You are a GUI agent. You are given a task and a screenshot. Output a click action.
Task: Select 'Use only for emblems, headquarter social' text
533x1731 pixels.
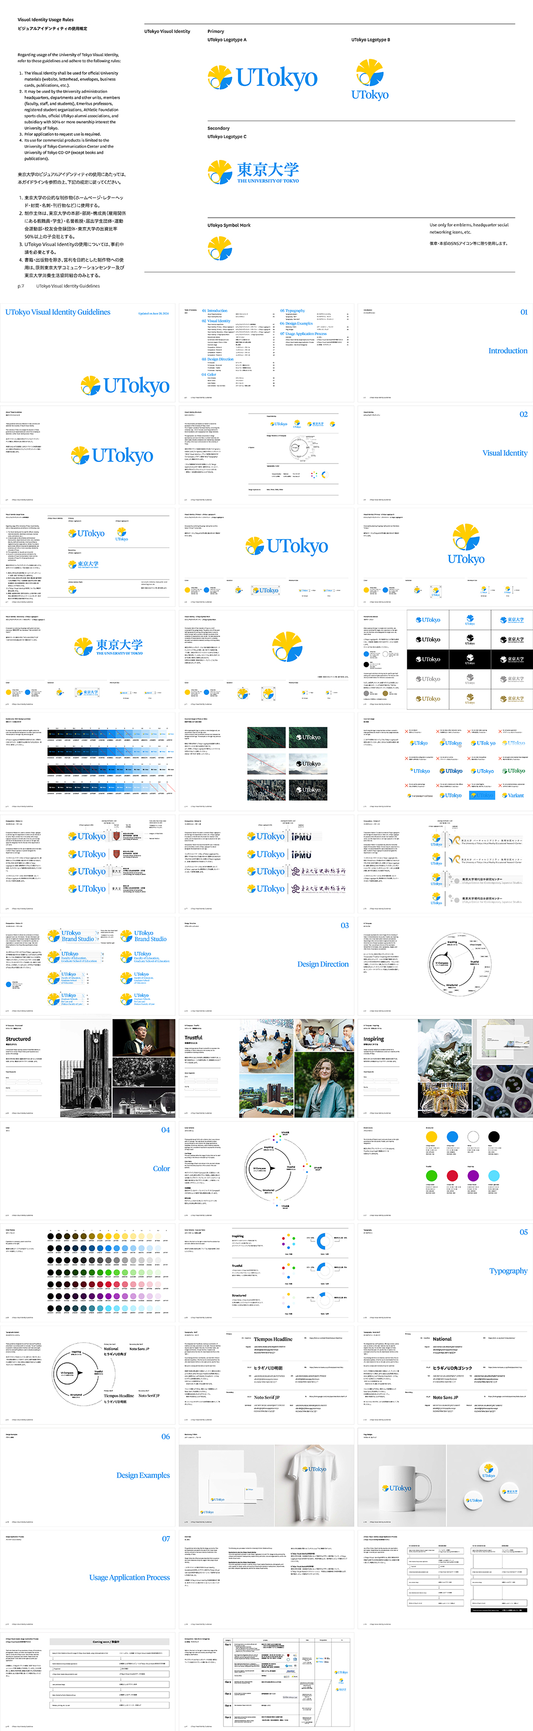pyautogui.click(x=469, y=225)
